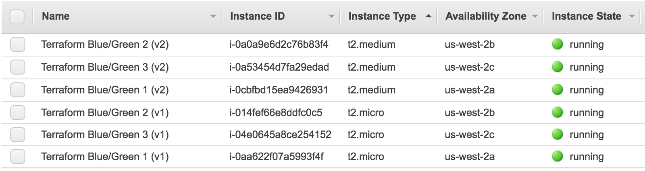This screenshot has width=645, height=171.
Task: Click green status dot for i-0aa622f07a5993f4f
Action: coord(557,156)
